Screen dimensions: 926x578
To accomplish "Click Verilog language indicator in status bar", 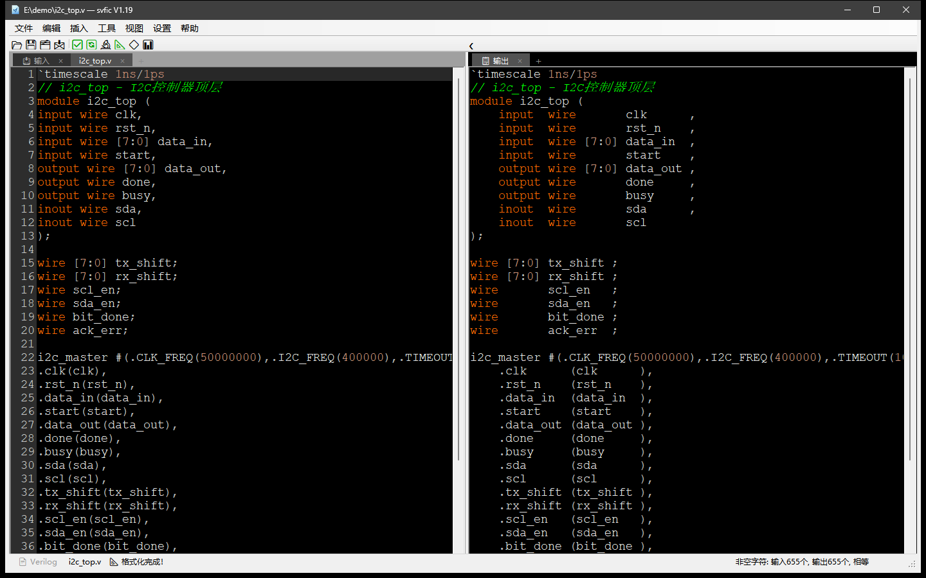I will (x=38, y=562).
